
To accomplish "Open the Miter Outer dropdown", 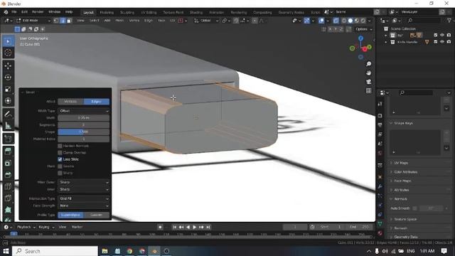I will pyautogui.click(x=84, y=182).
